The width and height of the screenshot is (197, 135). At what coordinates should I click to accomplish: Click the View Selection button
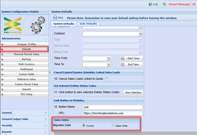pos(133,93)
